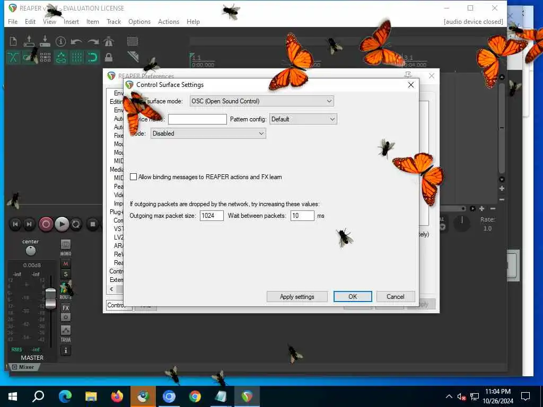The width and height of the screenshot is (543, 407).
Task: Toggle master FX bypass power icon
Action: tap(65, 317)
